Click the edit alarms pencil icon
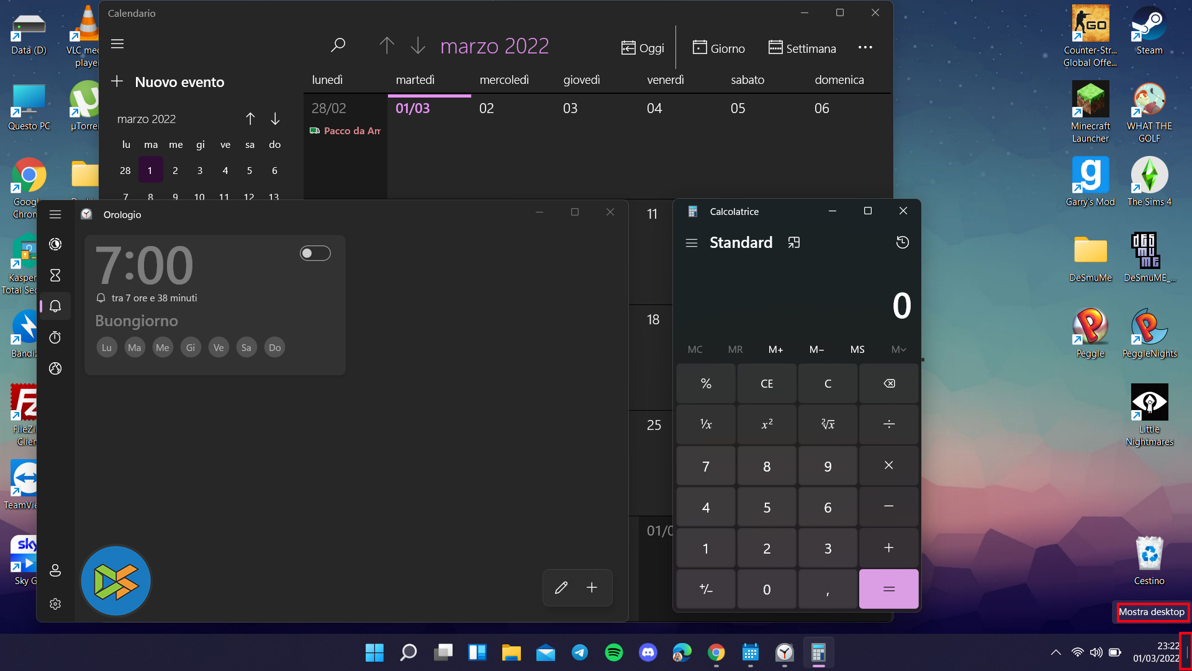This screenshot has width=1192, height=671. tap(561, 588)
